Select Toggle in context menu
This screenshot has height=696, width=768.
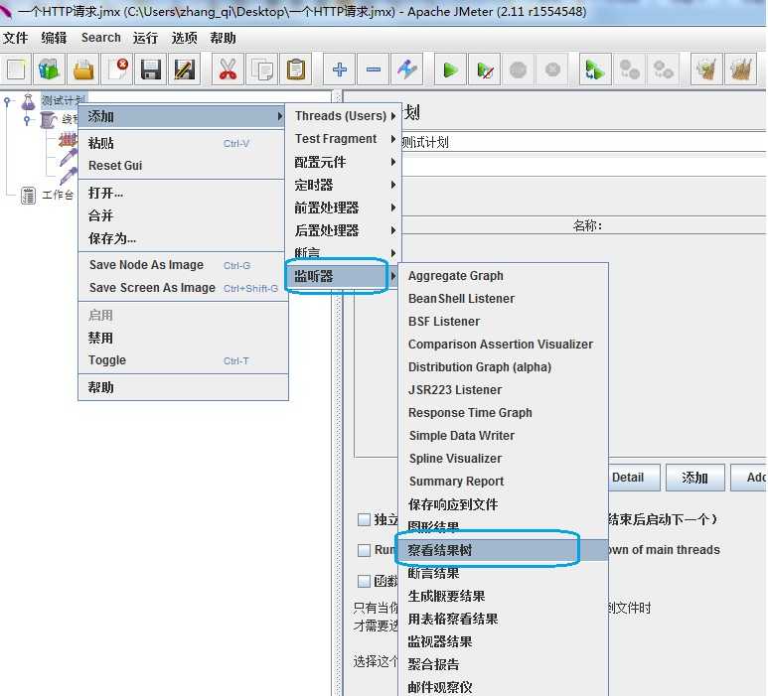tap(183, 360)
